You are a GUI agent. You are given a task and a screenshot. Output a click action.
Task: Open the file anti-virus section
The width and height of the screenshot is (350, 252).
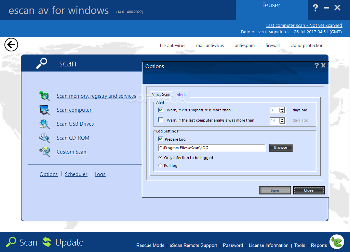point(172,45)
